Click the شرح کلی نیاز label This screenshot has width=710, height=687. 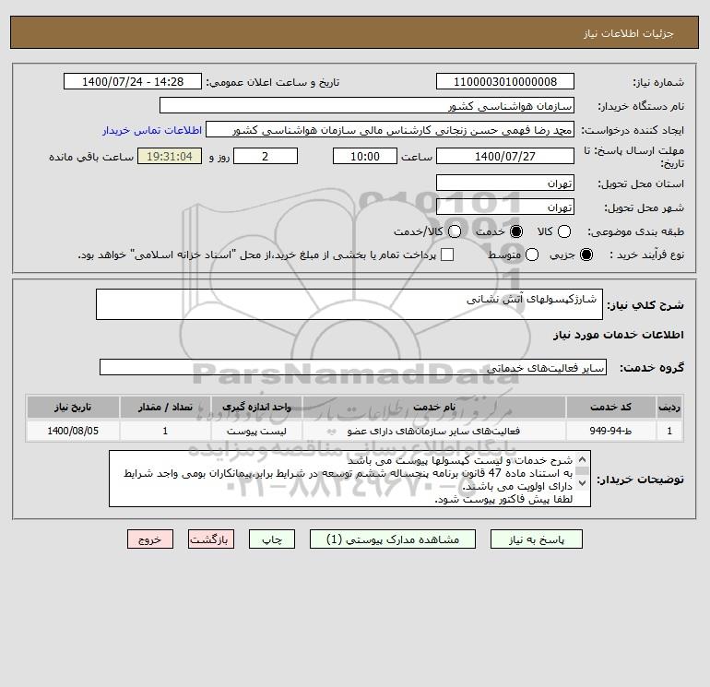(645, 305)
